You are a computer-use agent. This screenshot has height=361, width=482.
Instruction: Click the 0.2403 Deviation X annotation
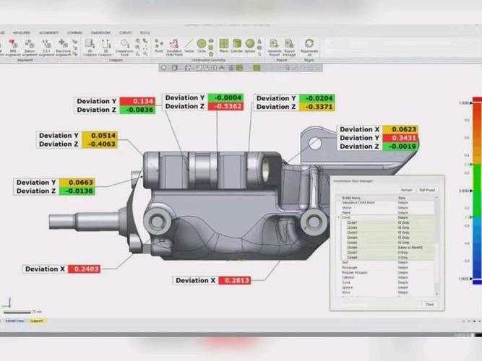[x=84, y=269]
